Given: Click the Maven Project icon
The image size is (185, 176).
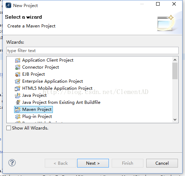Looking at the screenshot, I should click(18, 109).
